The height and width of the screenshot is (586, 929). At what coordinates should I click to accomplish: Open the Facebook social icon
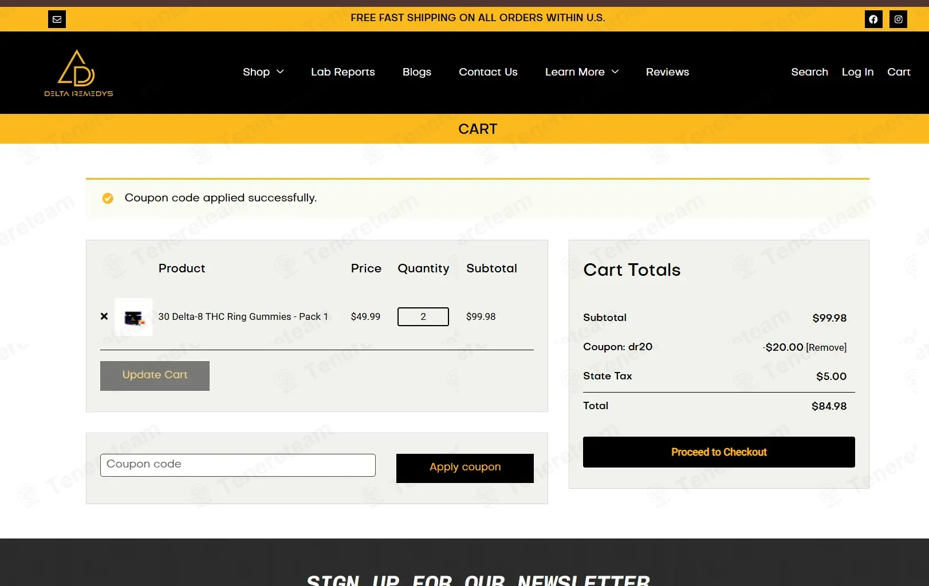coord(873,19)
